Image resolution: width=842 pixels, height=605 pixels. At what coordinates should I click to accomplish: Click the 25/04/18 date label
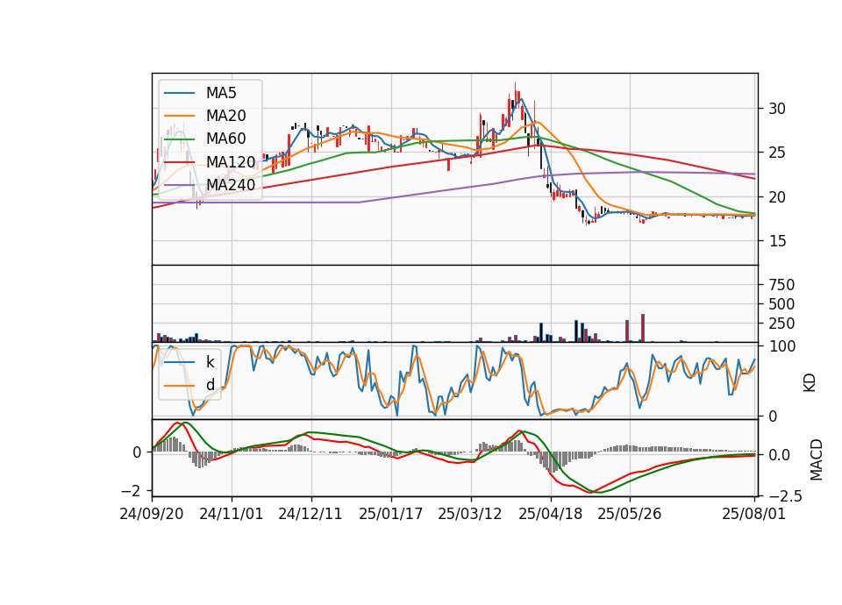click(x=551, y=514)
